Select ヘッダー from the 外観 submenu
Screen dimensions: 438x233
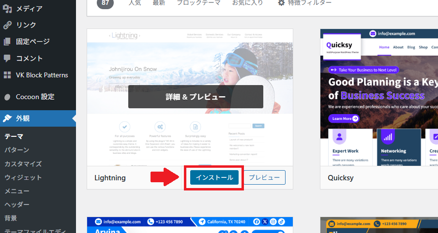click(17, 204)
